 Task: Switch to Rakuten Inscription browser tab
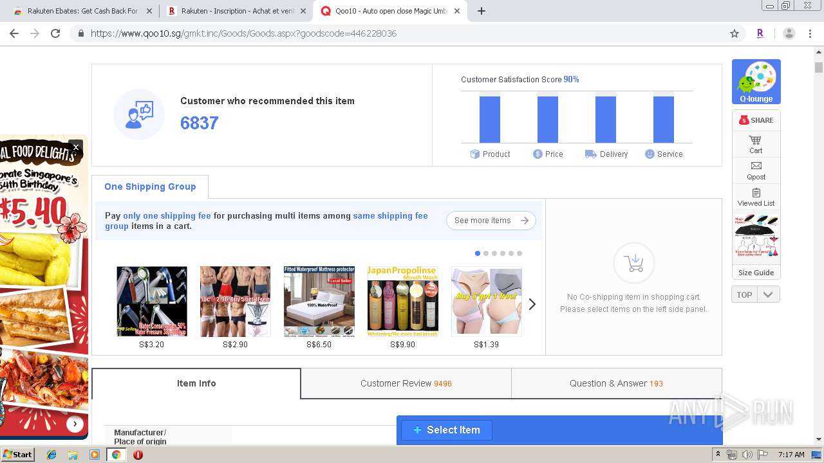pos(236,11)
